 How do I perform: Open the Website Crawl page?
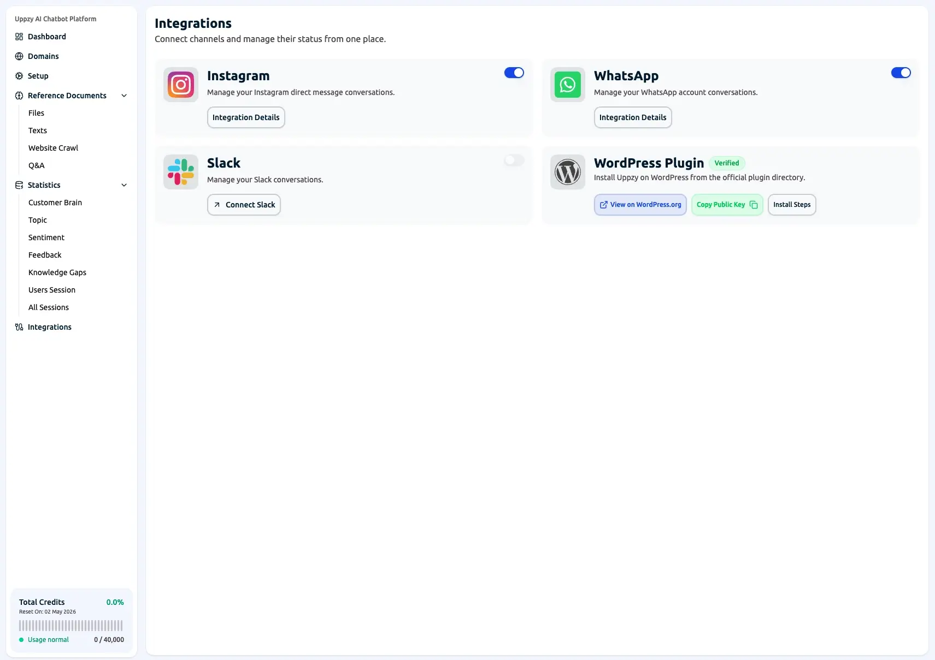53,148
